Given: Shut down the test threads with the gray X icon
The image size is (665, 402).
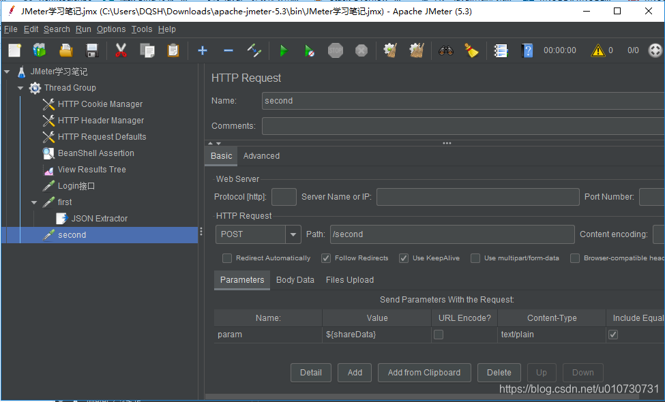Looking at the screenshot, I should [361, 51].
